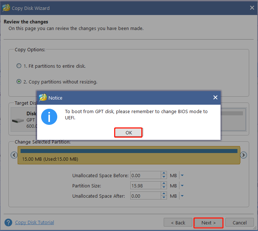Viewport: 258px width, 231px height.
Task: Increase Partition Size with up stepper
Action: [x=164, y=184]
